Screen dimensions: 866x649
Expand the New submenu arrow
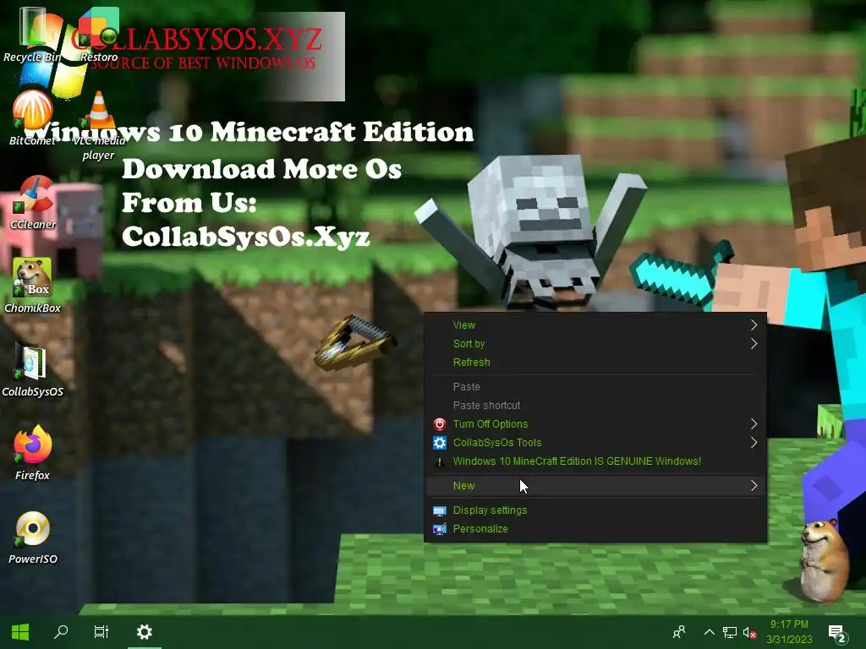tap(754, 486)
